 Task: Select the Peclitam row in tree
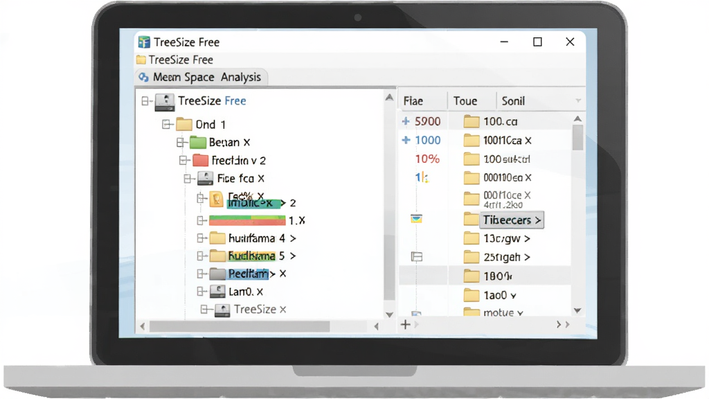[247, 274]
